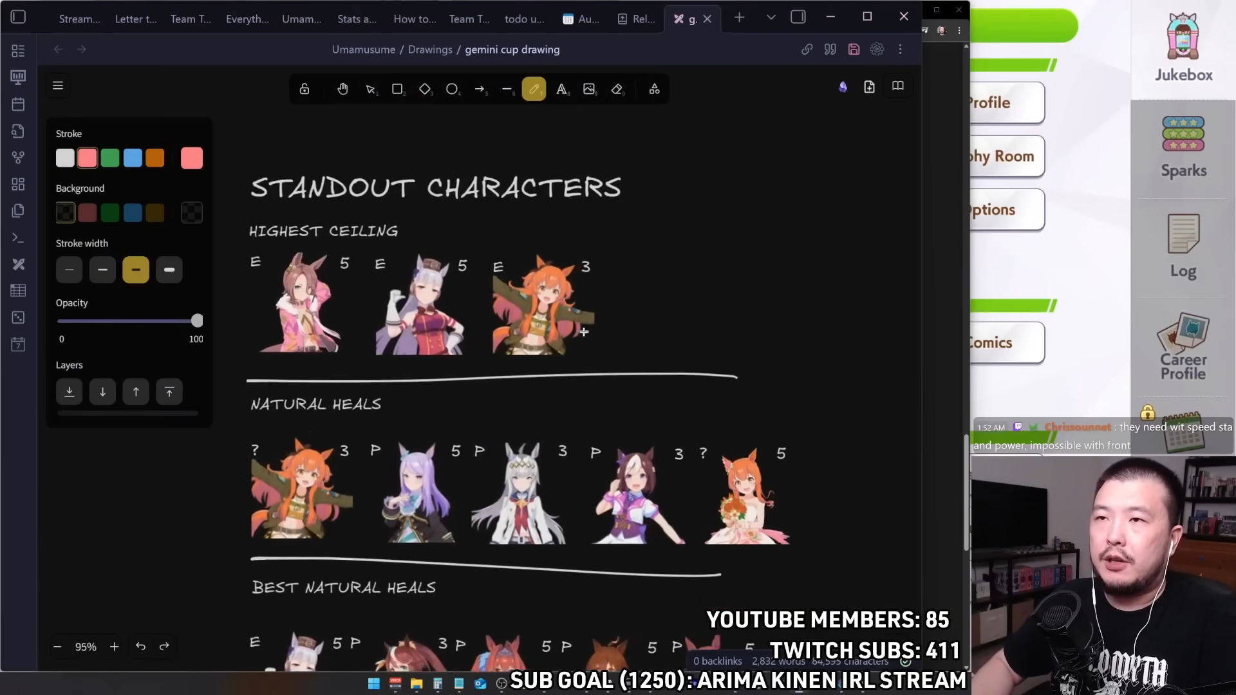The height and width of the screenshot is (695, 1236).
Task: Click the Opacity slider handle
Action: pos(197,320)
